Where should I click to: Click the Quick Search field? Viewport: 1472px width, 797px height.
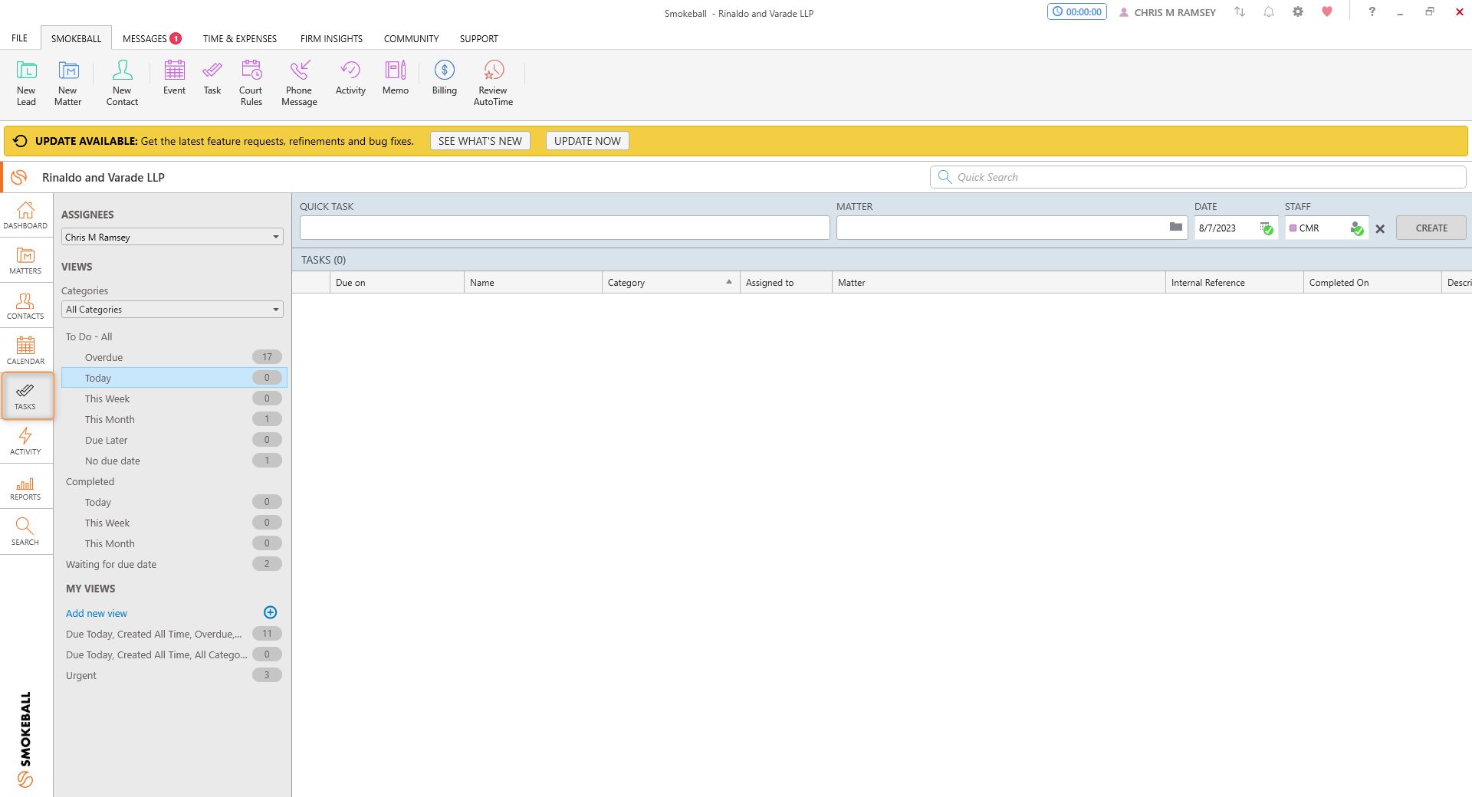coord(1198,177)
